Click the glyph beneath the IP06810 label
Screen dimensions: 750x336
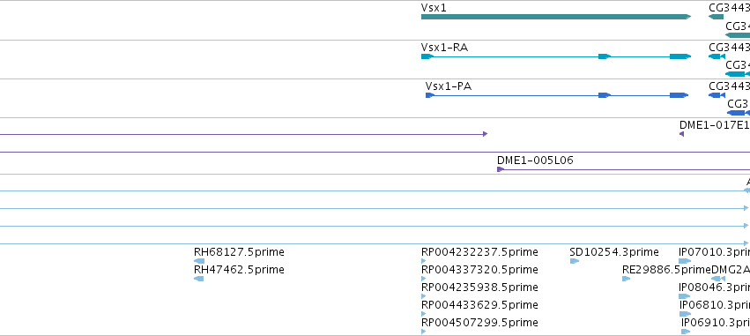[686, 314]
